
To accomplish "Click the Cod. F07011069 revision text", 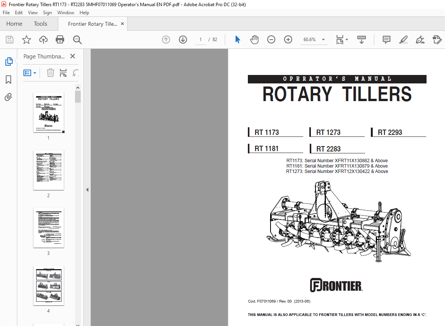I will [x=279, y=301].
